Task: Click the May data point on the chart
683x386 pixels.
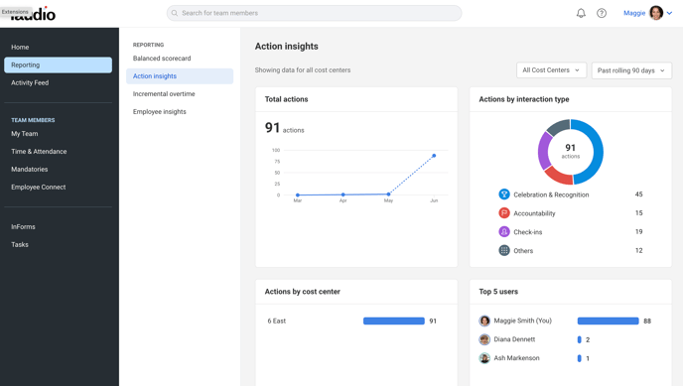Action: click(388, 194)
